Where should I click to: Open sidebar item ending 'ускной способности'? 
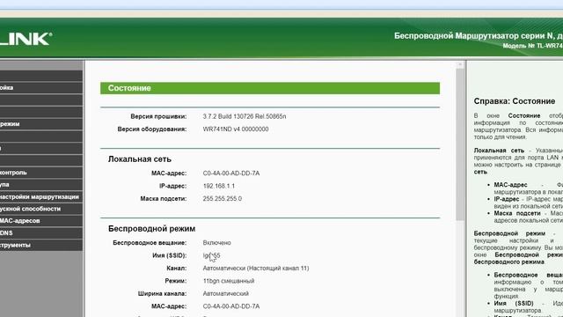pyautogui.click(x=41, y=209)
